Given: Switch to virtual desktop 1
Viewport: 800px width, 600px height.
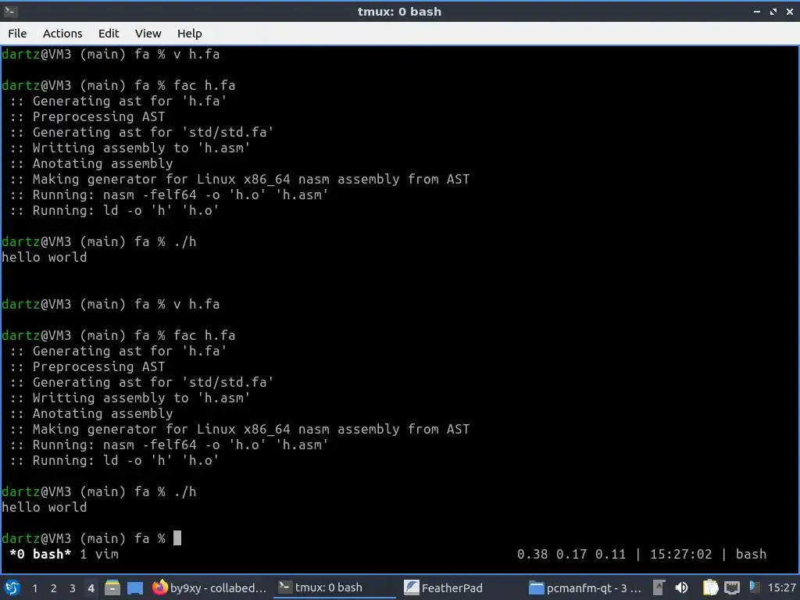Looking at the screenshot, I should point(34,588).
